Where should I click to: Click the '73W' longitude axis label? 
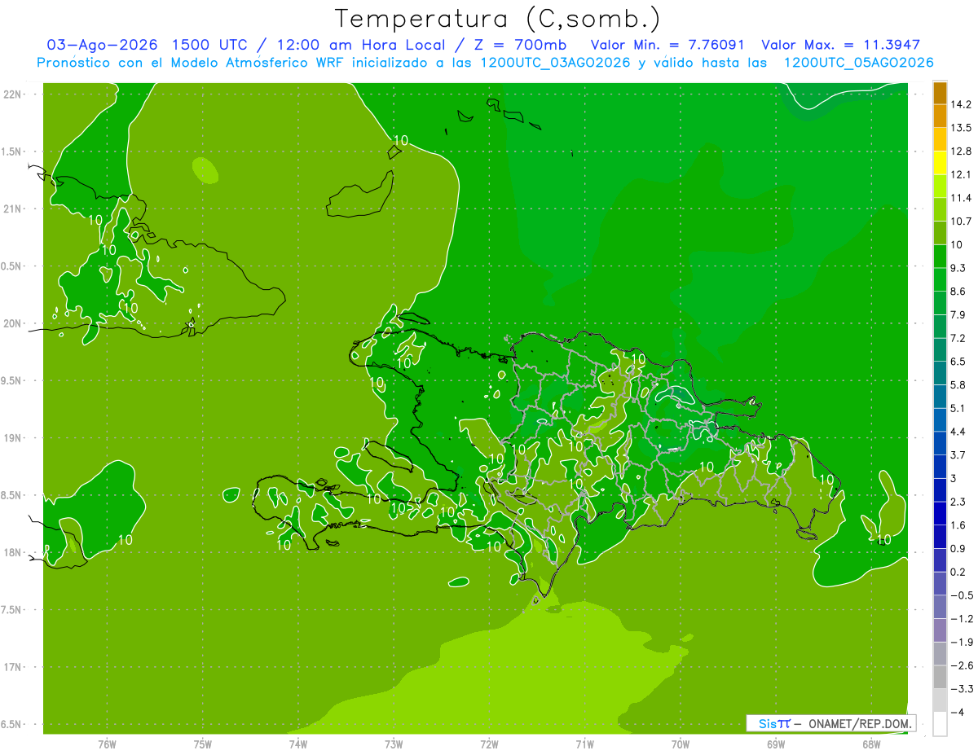coord(394,744)
